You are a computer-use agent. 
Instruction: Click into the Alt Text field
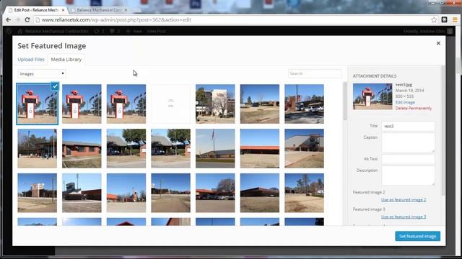point(408,159)
